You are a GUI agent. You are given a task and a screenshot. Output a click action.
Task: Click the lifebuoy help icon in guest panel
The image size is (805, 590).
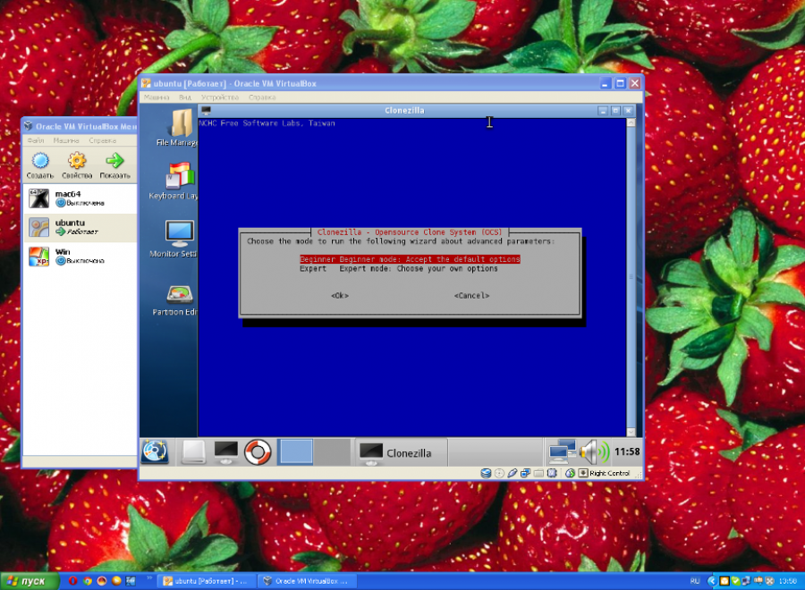258,452
